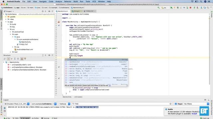Click the Wi-Fi status icon in menu bar
The image size is (213, 119).
tap(192, 1)
